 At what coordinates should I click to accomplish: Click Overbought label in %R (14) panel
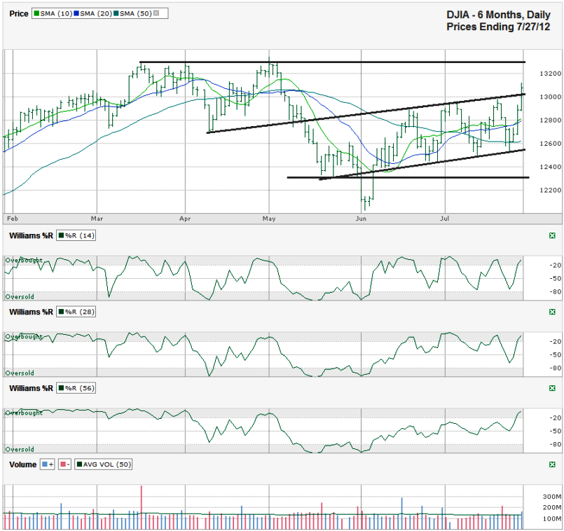click(x=24, y=260)
